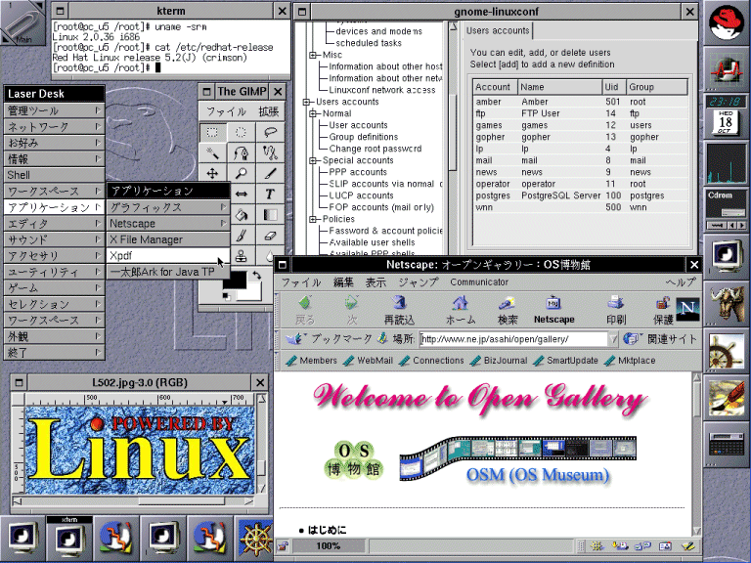The width and height of the screenshot is (751, 563).
Task: Open the calendar date dock applet
Action: [x=726, y=122]
